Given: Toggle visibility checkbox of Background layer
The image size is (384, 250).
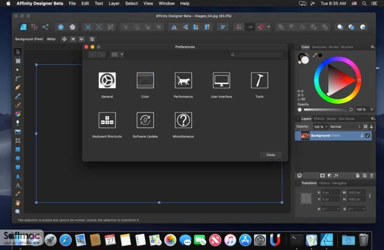Looking at the screenshot, I should pyautogui.click(x=368, y=136).
